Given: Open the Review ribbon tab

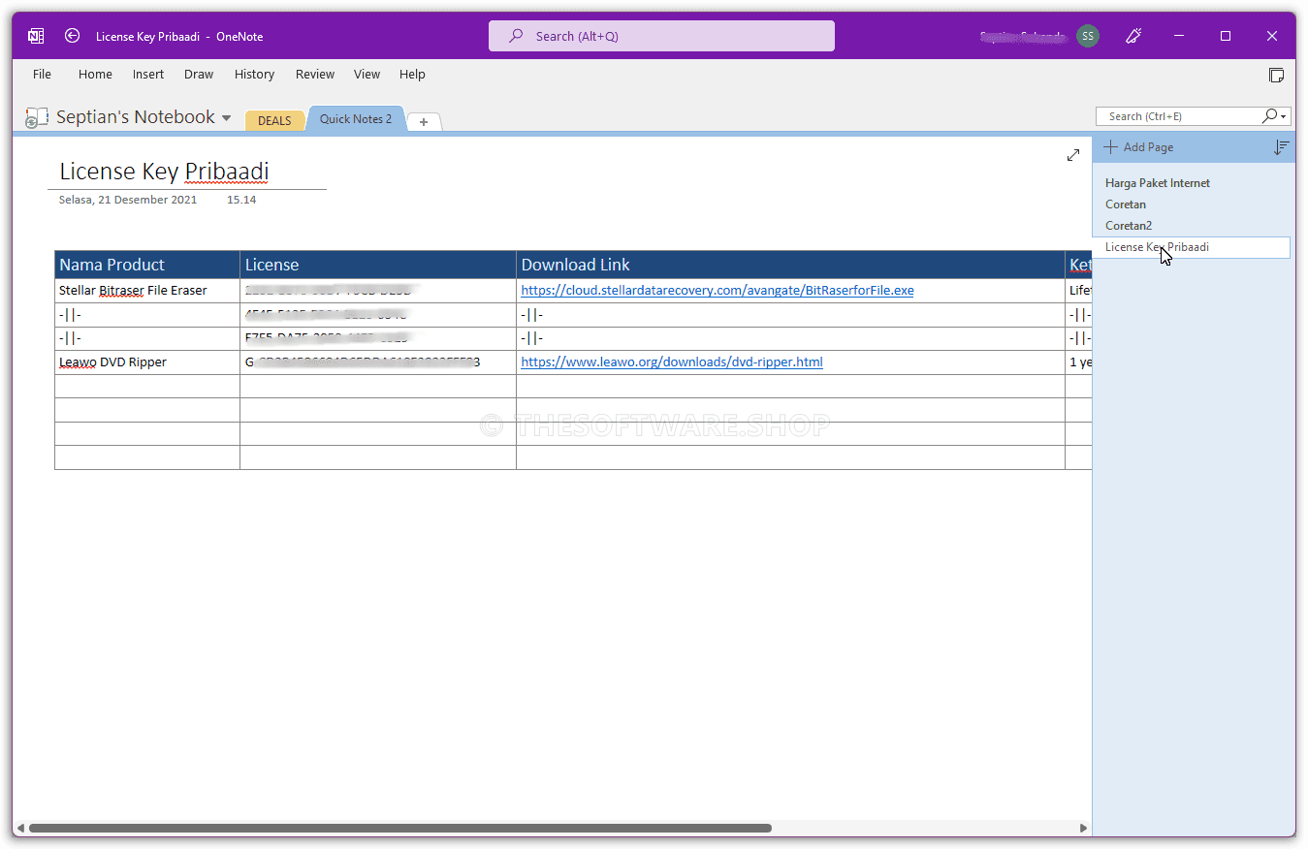Looking at the screenshot, I should click(315, 74).
